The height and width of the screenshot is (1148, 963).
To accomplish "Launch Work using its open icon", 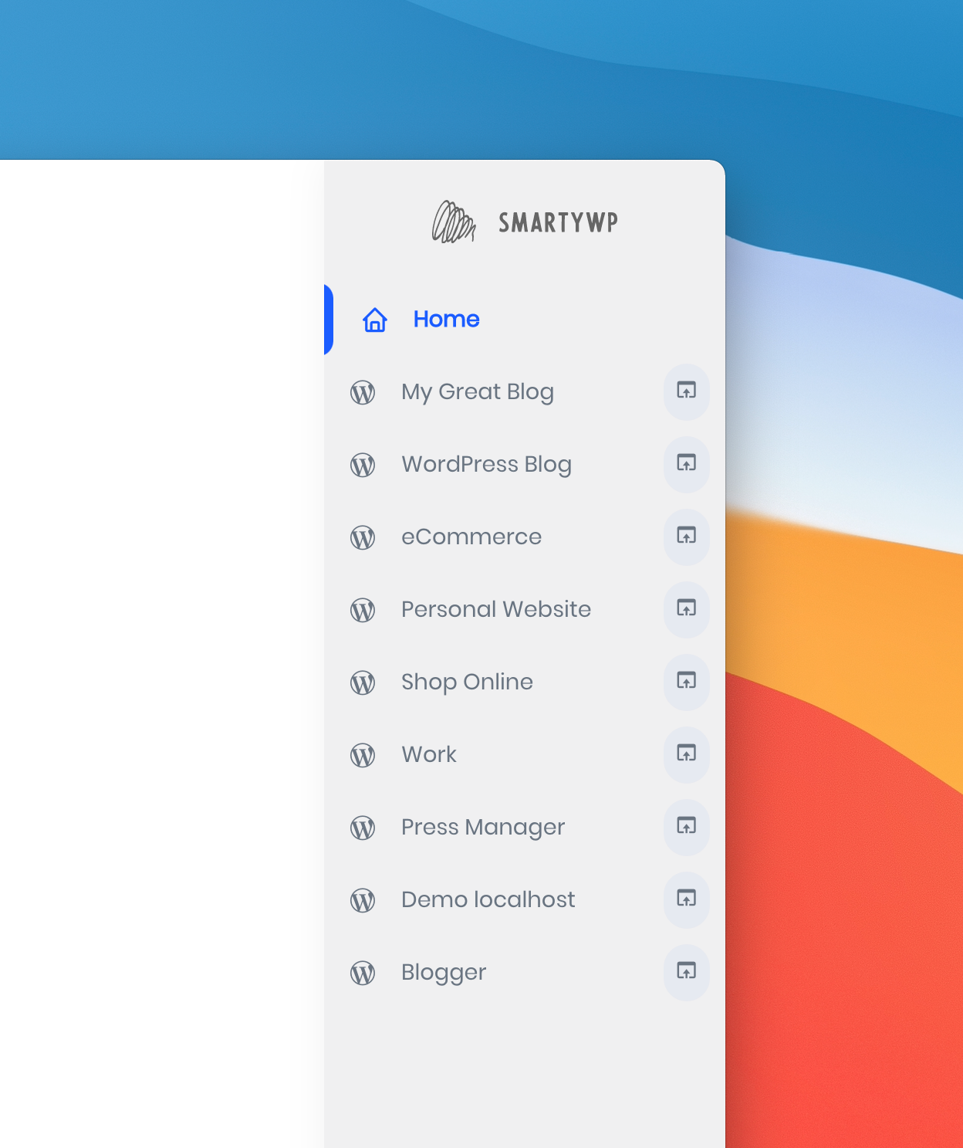I will click(685, 755).
